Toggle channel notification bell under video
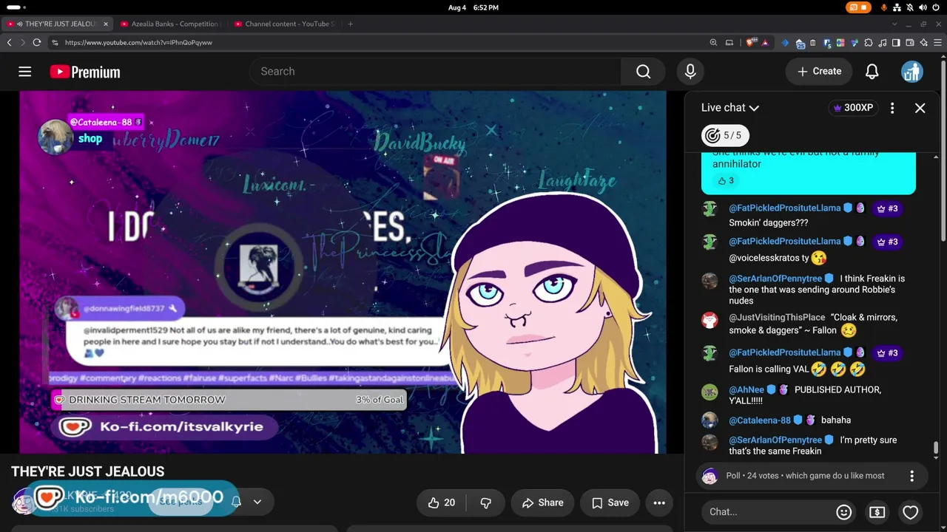Screen dimensions: 947x532 (x=236, y=502)
